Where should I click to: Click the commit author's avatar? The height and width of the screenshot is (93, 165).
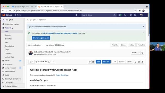click(30, 53)
